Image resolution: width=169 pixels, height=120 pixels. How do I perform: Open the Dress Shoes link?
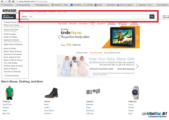click(49, 110)
